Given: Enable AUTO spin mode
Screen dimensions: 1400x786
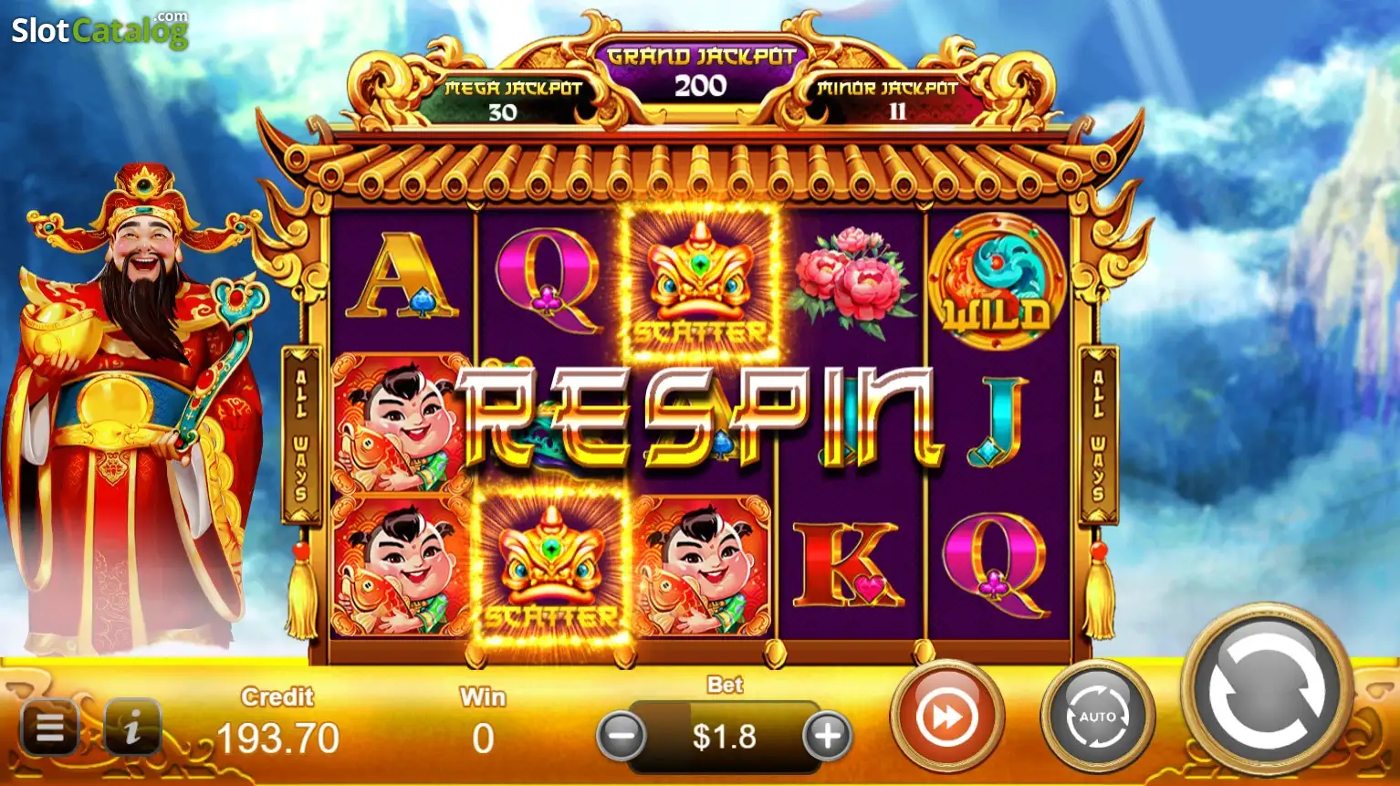Looking at the screenshot, I should [1098, 718].
